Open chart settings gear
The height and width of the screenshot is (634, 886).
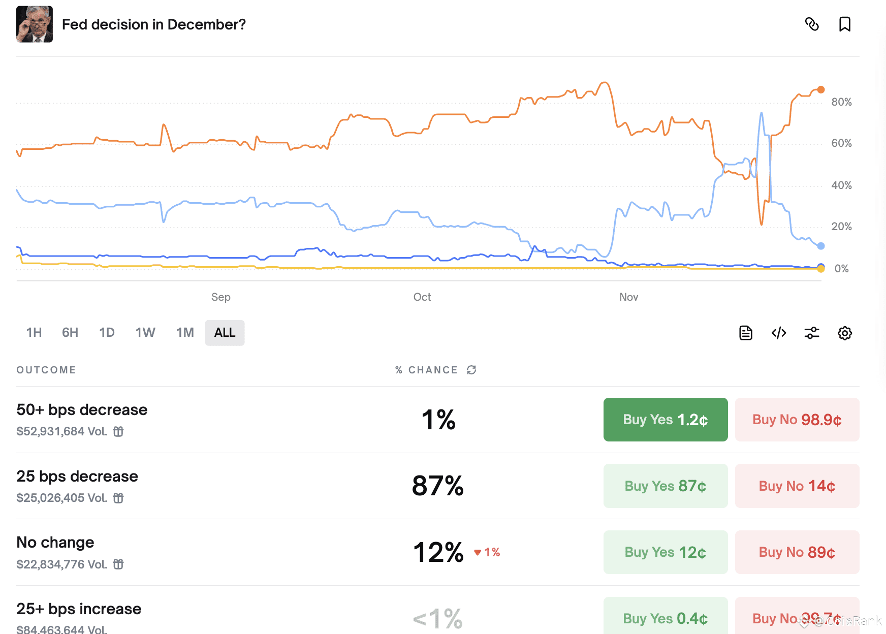(x=844, y=333)
